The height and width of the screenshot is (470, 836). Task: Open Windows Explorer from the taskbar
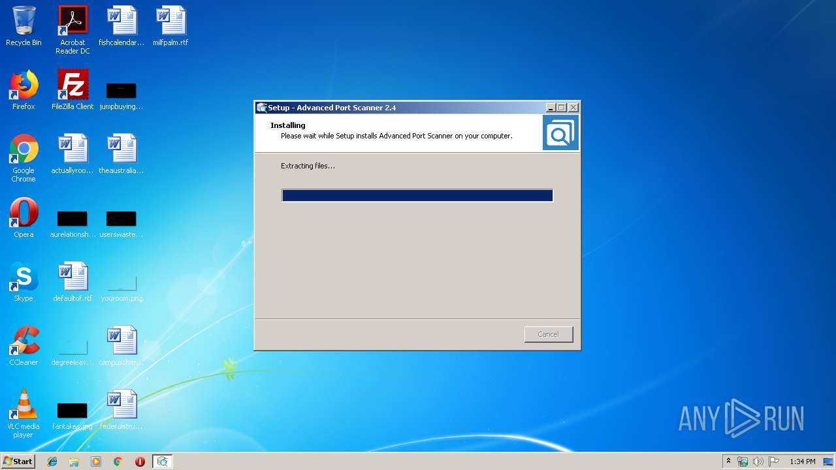point(74,462)
